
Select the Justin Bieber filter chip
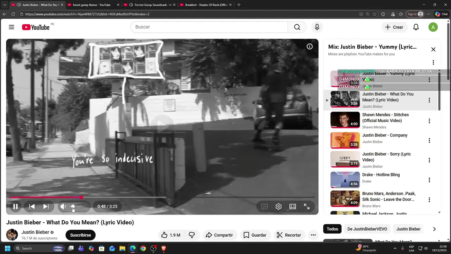click(x=408, y=229)
